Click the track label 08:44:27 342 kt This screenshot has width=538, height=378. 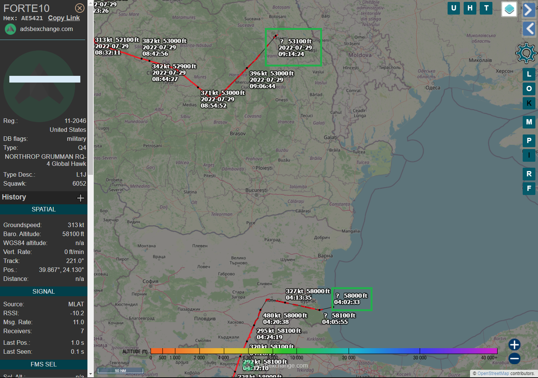174,73
